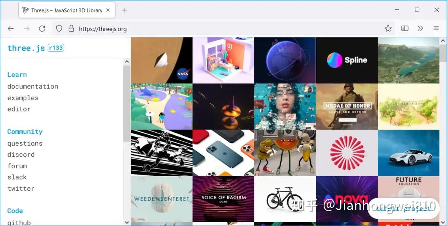Viewport: 447px width, 226px height.
Task: Open the cartoon playground thumbnail
Action: (162, 106)
